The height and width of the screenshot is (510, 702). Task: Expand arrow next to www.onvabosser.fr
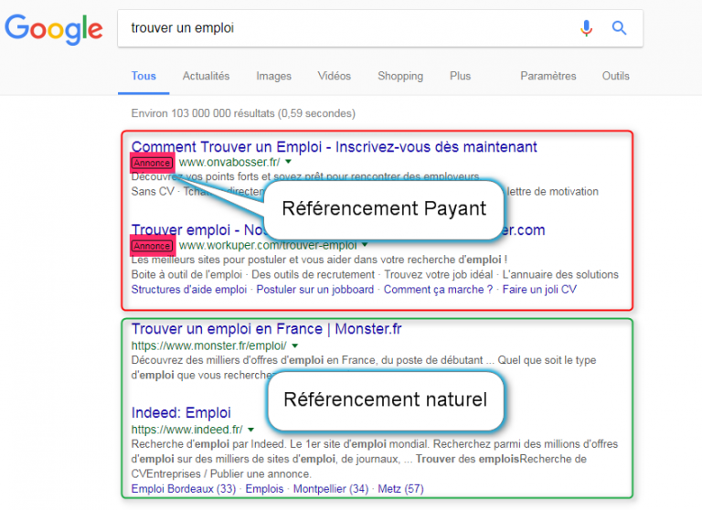[288, 162]
